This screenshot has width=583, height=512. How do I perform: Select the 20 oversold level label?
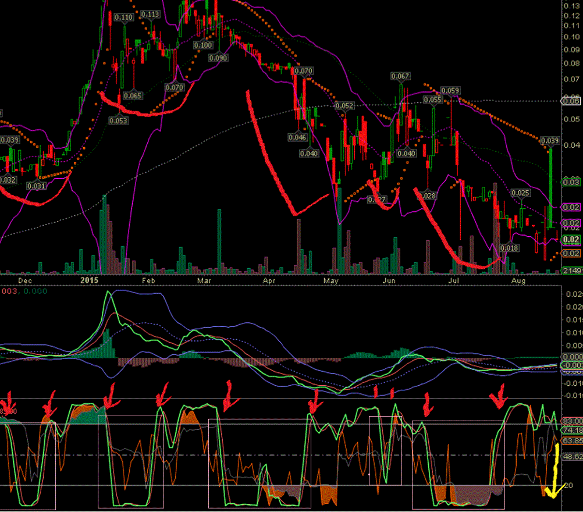[x=568, y=486]
